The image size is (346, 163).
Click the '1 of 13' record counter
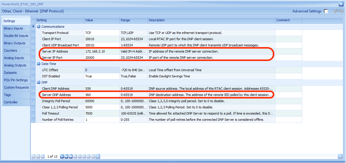click(x=52, y=157)
